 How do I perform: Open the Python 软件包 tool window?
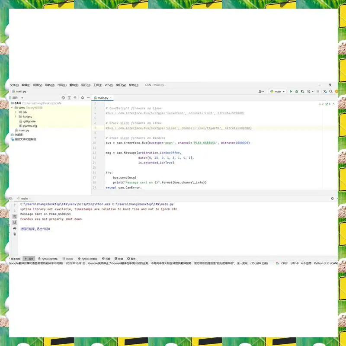[48, 259]
